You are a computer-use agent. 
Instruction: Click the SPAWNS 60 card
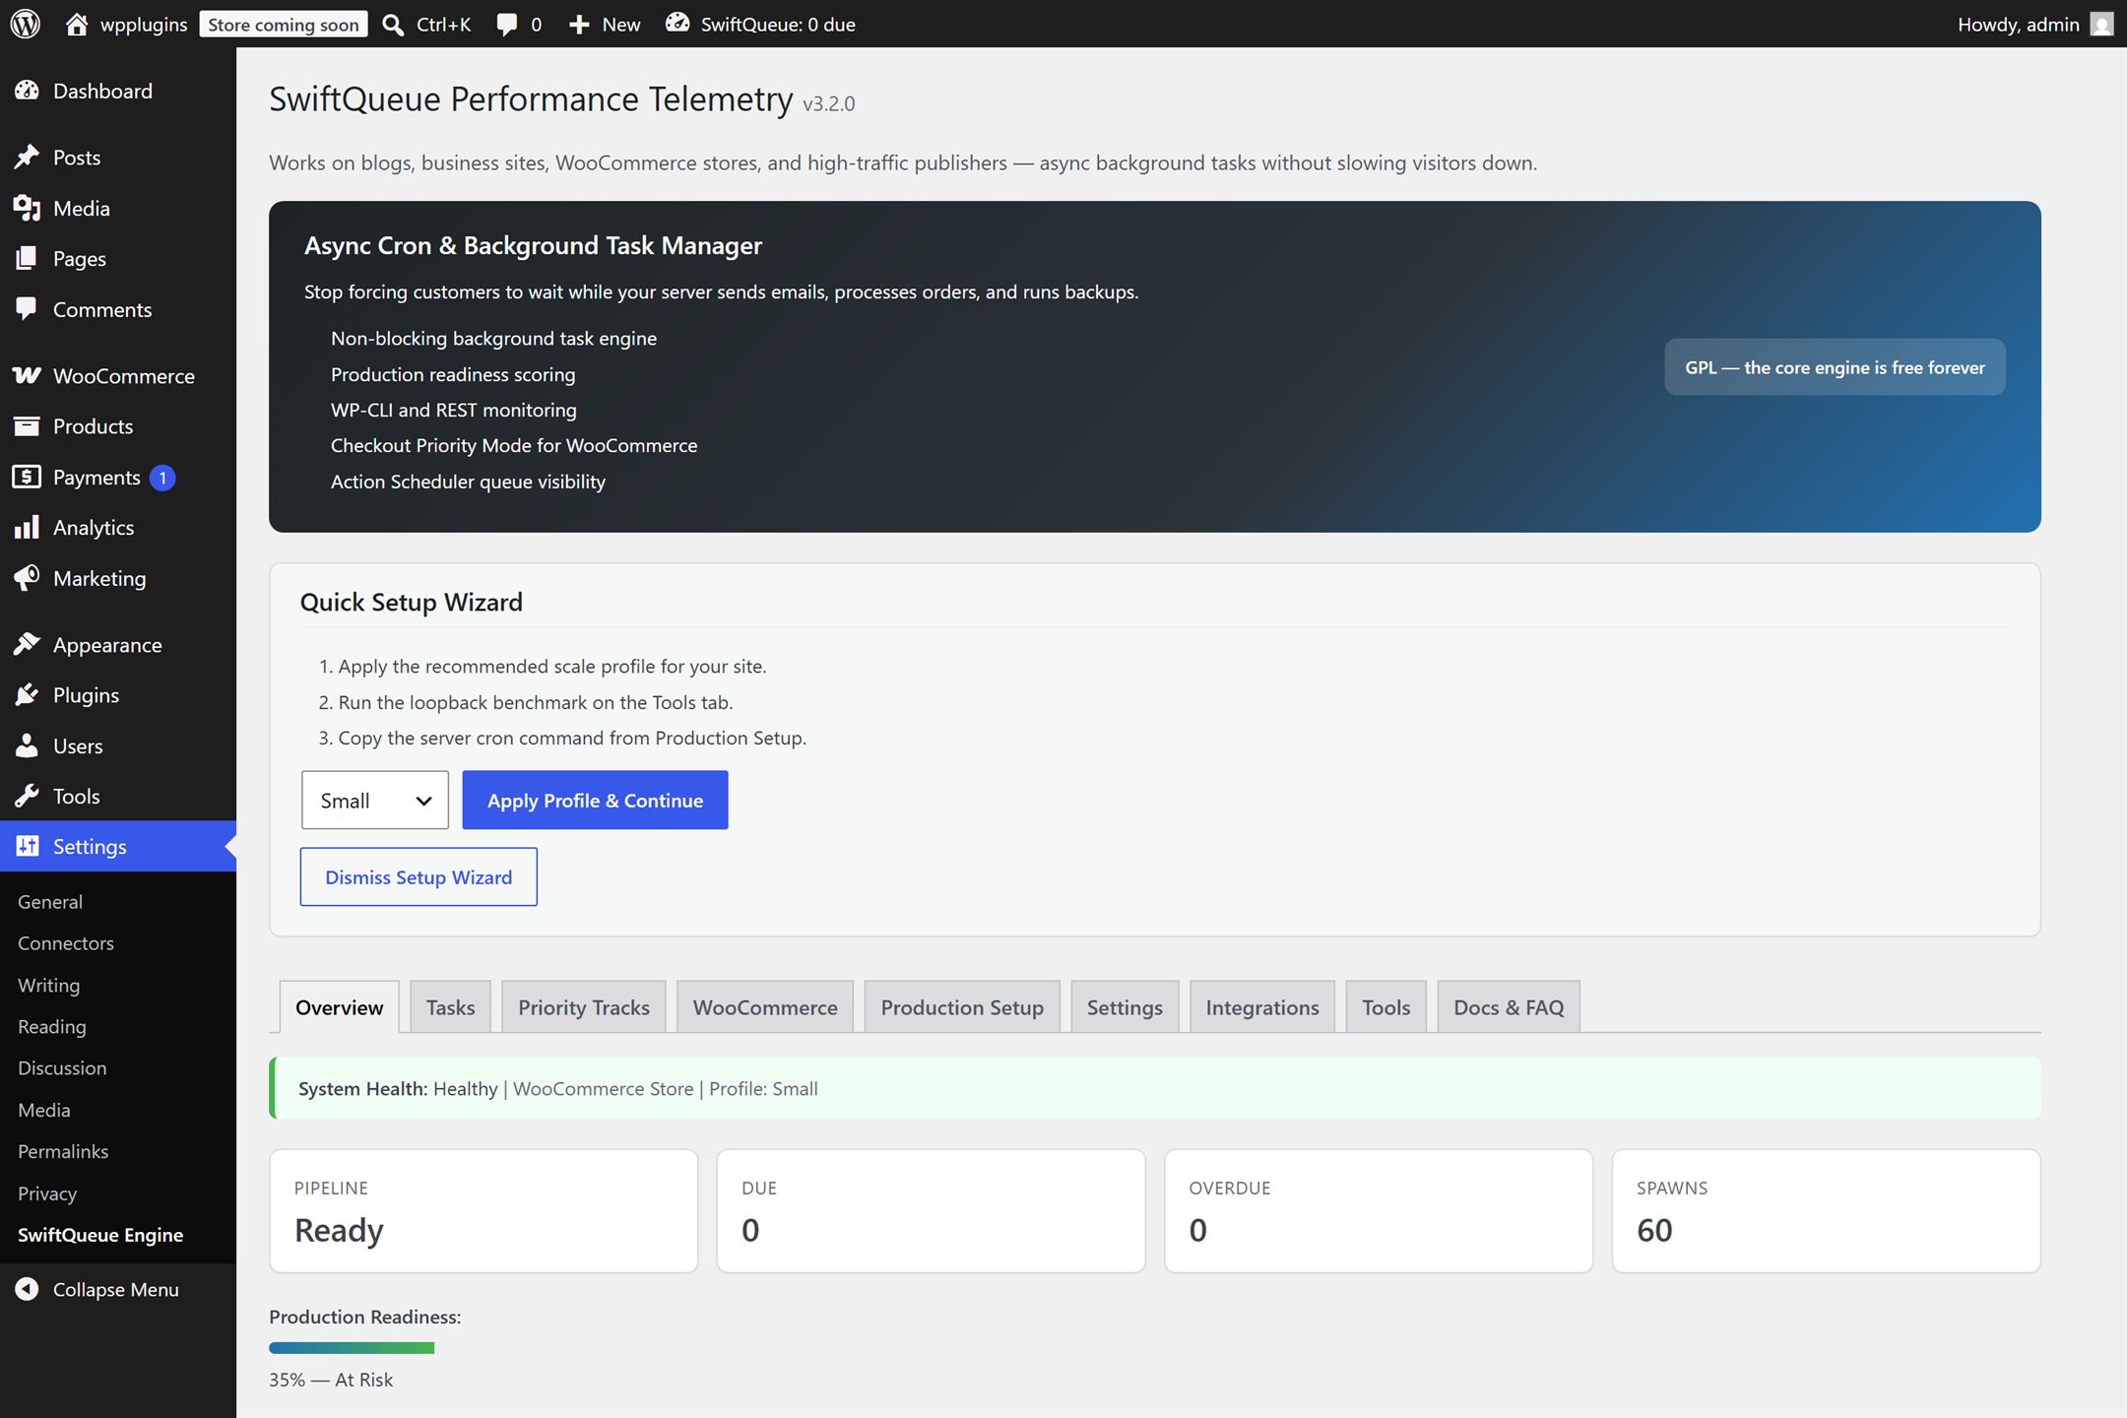point(1826,1210)
